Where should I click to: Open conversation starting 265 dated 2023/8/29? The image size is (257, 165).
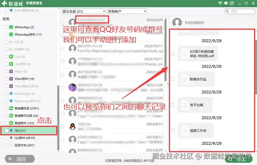pos(112,150)
